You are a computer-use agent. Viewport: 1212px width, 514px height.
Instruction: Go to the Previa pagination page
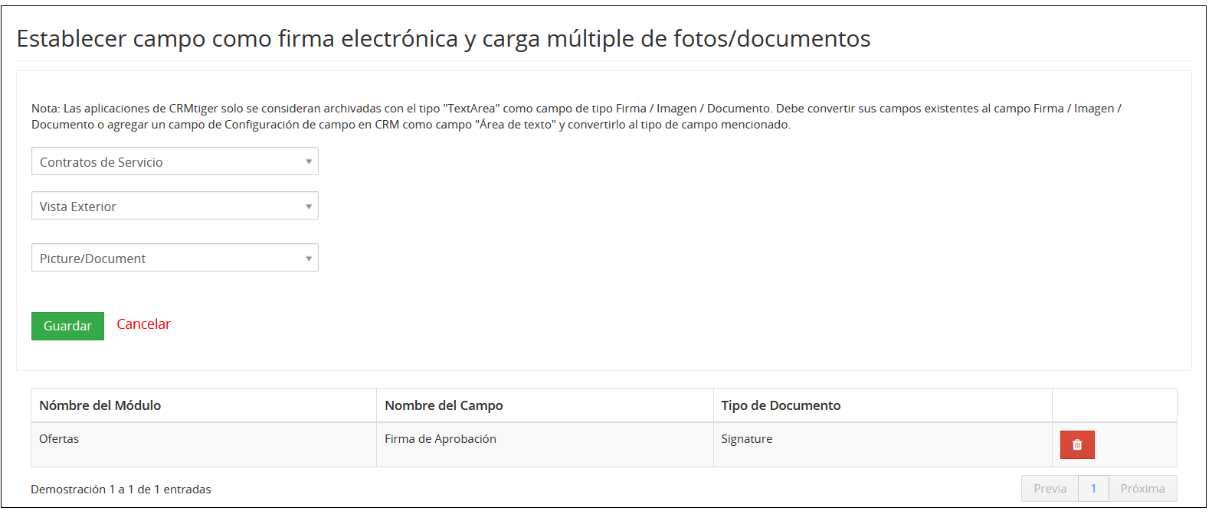coord(1050,489)
